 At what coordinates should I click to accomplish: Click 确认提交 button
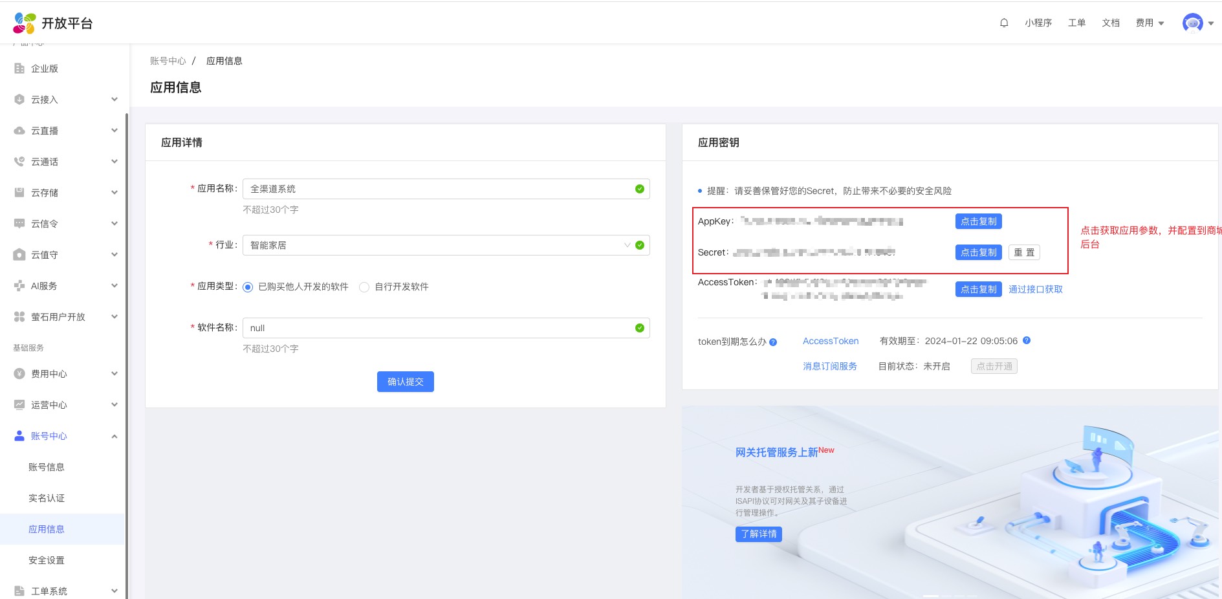coord(405,382)
